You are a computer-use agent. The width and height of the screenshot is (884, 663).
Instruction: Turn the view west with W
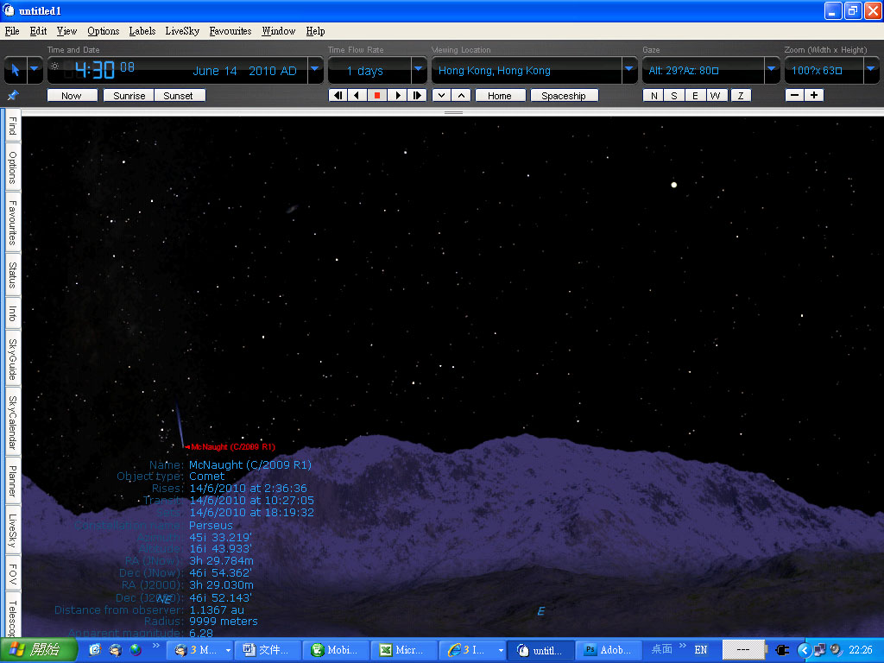pos(716,96)
